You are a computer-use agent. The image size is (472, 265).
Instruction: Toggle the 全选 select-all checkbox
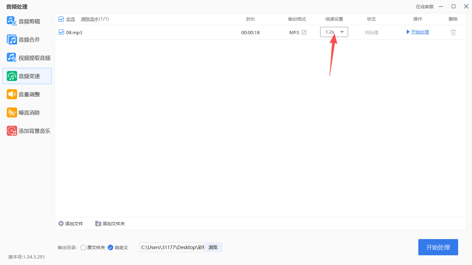tap(61, 19)
